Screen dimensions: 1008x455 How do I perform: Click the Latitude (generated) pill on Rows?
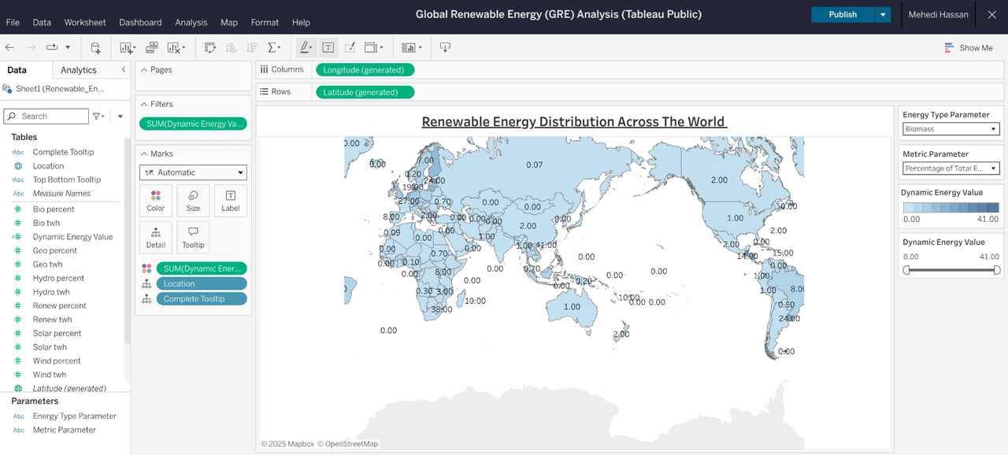click(x=365, y=92)
